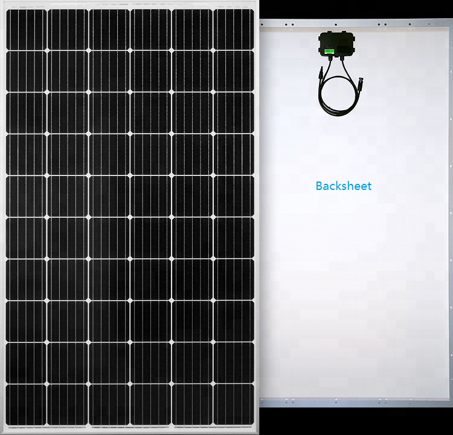Screen dimensions: 453x435
Task: Click the green sticker on the junction box
Action: click(329, 51)
